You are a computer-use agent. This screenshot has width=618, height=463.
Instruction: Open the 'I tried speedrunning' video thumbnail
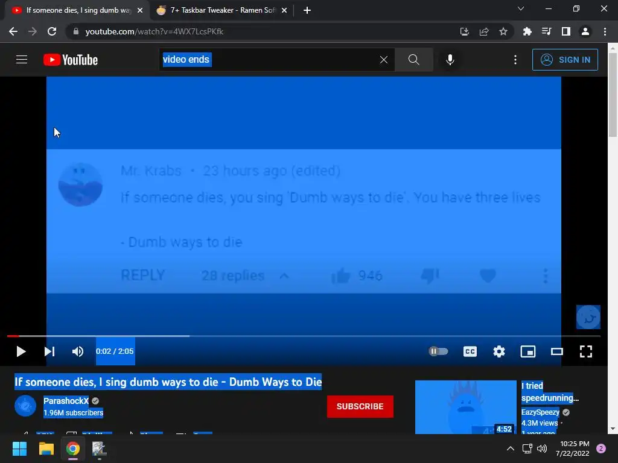pos(465,407)
